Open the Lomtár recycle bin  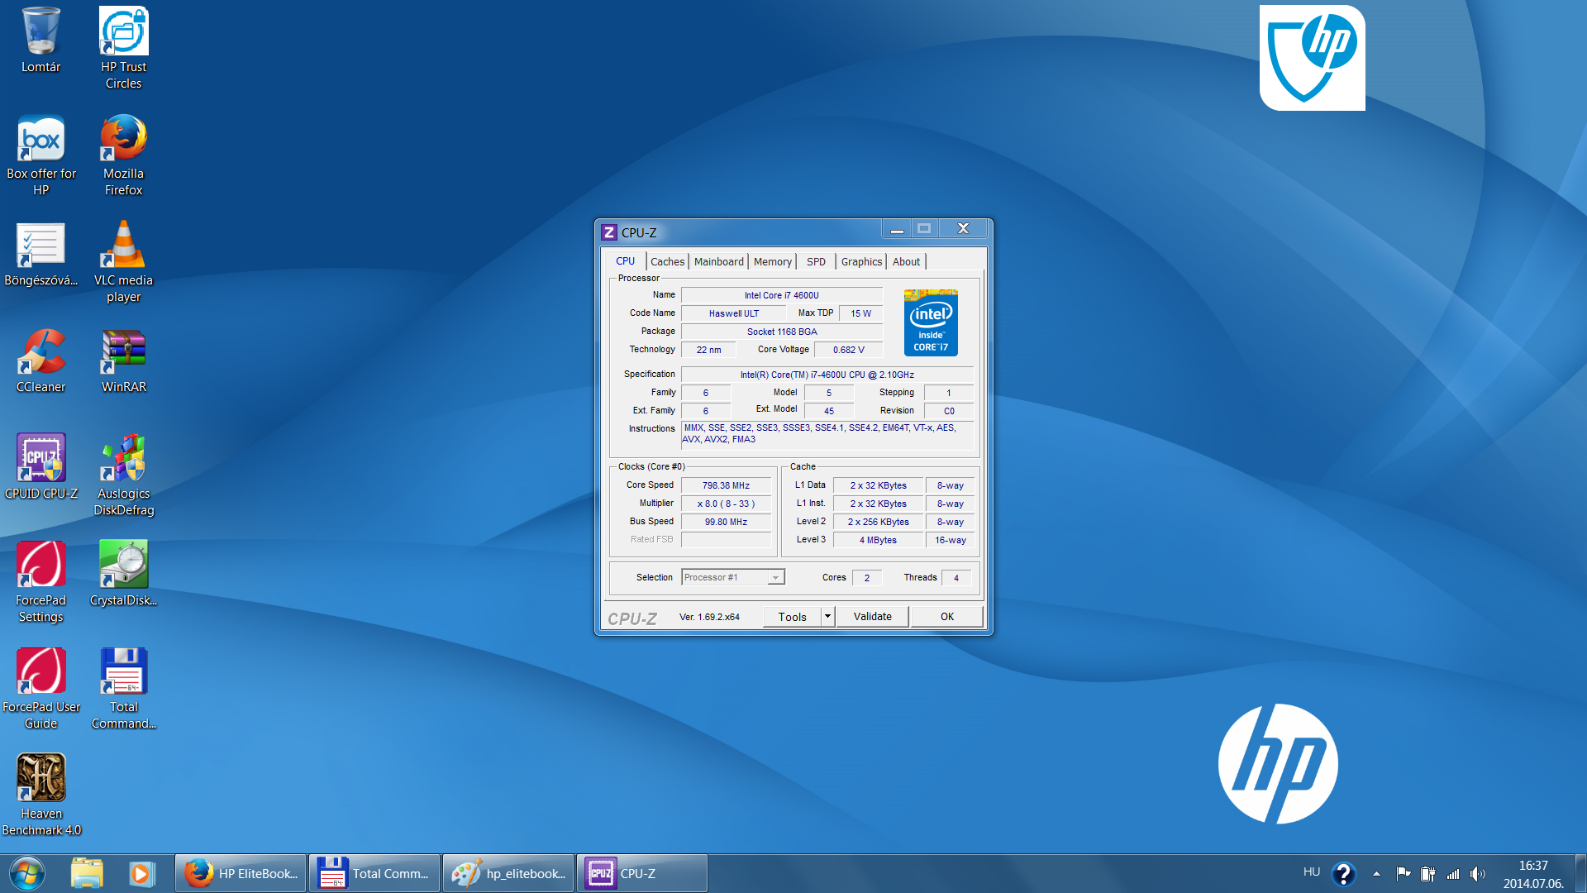pos(41,33)
